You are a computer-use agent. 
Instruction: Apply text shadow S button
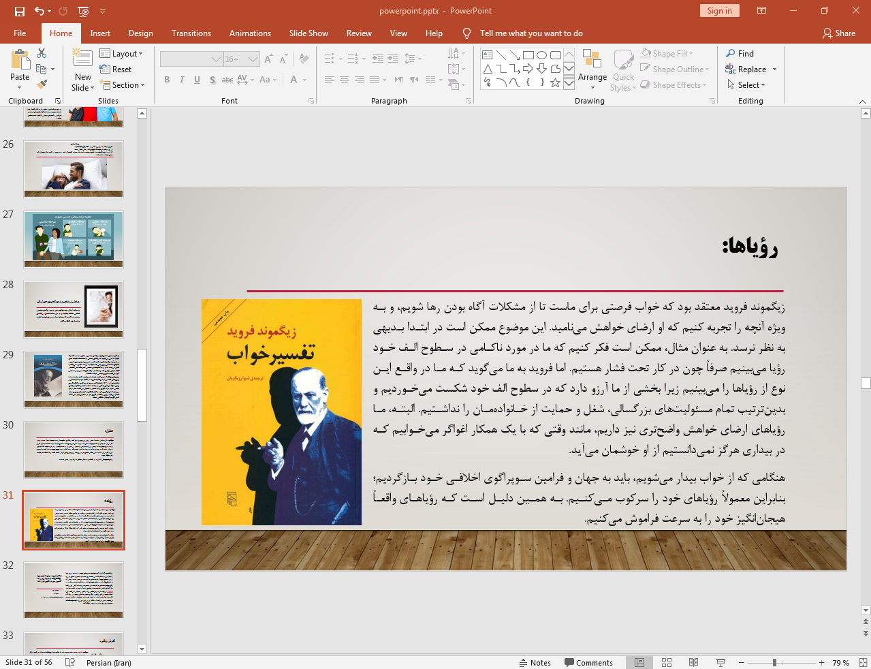(212, 80)
